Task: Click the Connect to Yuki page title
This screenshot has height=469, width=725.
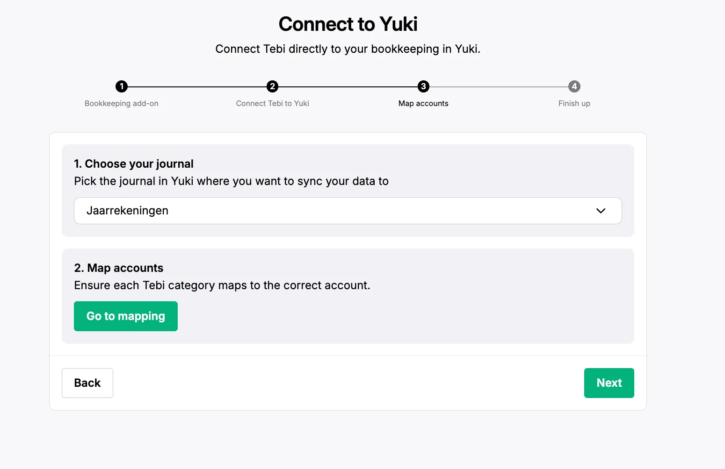Action: tap(348, 24)
